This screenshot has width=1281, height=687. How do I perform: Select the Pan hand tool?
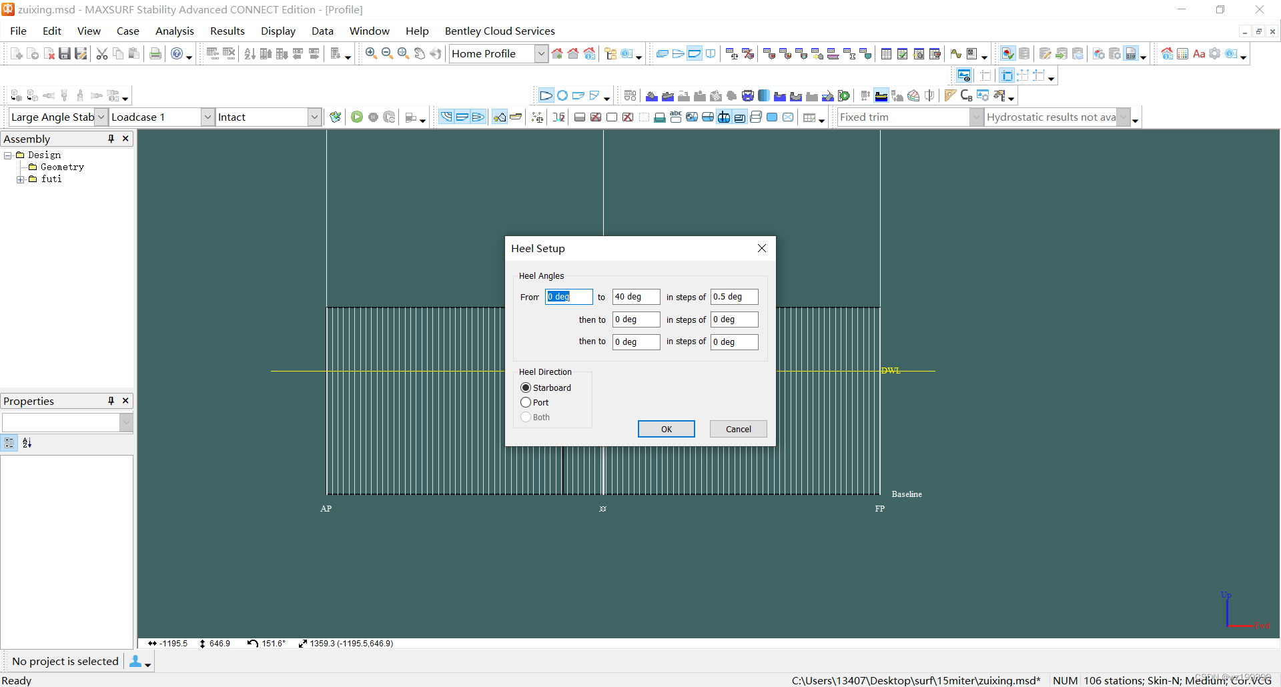point(420,54)
